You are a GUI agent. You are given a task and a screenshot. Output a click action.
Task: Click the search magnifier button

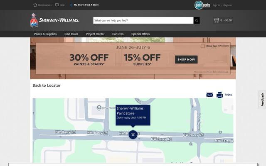197,20
